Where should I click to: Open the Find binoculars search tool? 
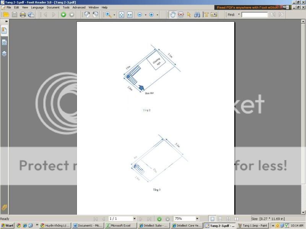pyautogui.click(x=197, y=15)
